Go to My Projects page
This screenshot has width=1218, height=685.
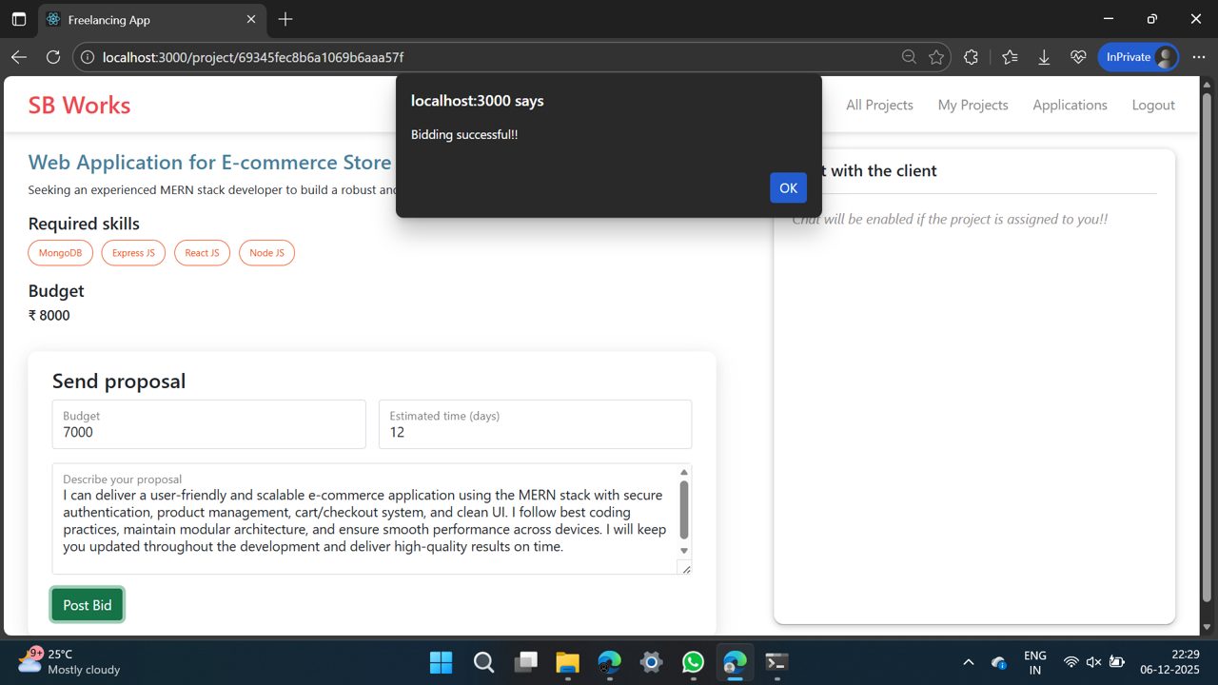pyautogui.click(x=972, y=105)
